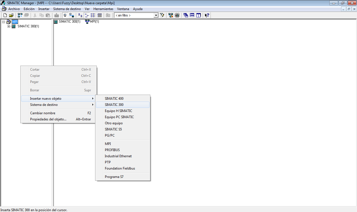Insert a PG/PC object
This screenshot has width=357, height=212.
123,135
